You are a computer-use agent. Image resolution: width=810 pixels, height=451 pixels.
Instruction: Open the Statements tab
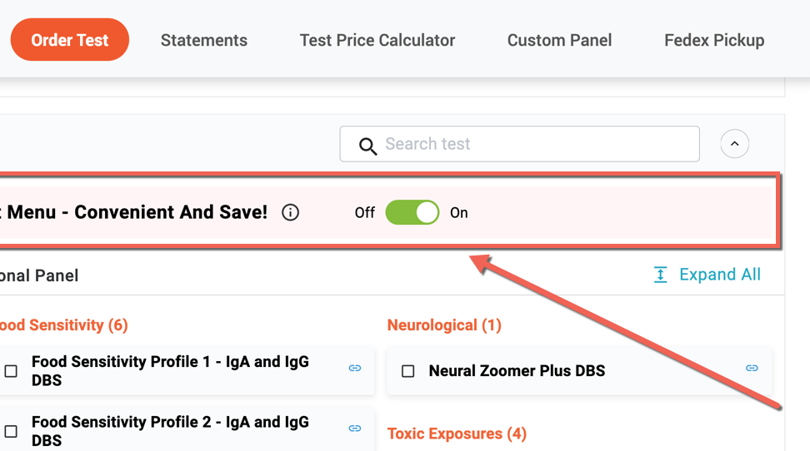(x=204, y=40)
